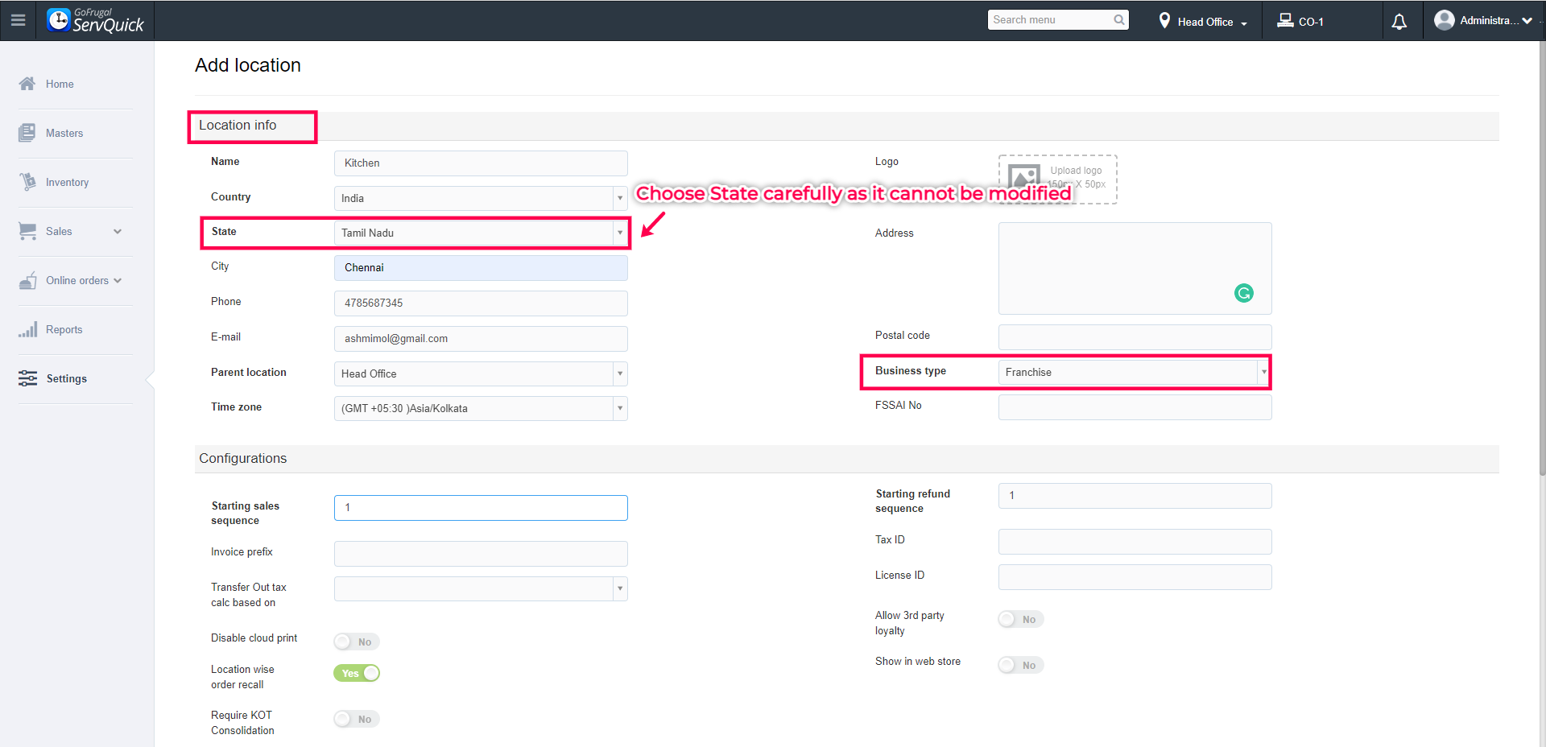Open Inventory menu item
The image size is (1546, 747).
coord(67,182)
